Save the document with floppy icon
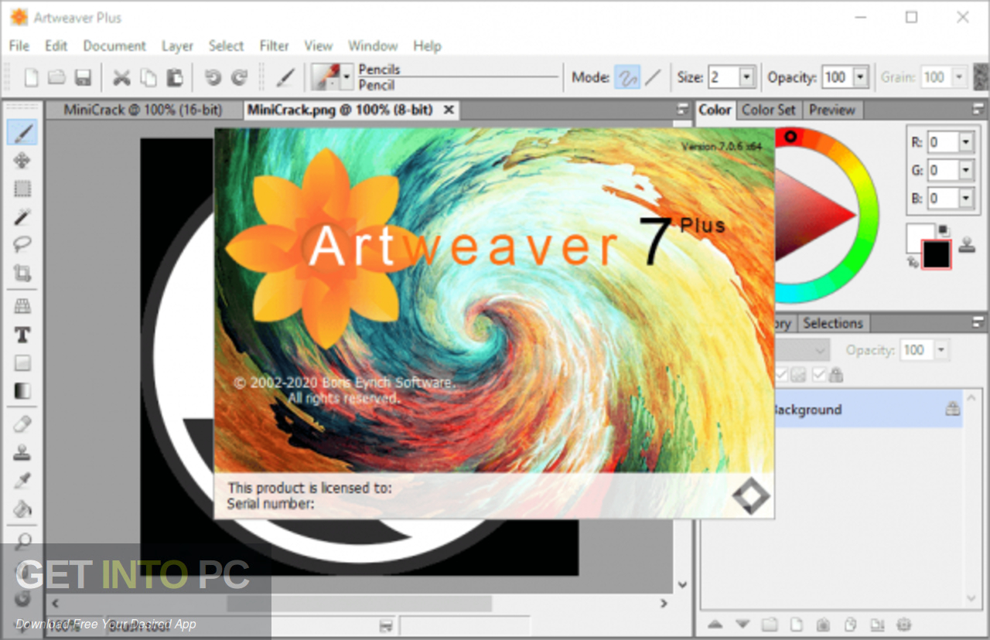Viewport: 990px width, 640px height. [x=82, y=77]
